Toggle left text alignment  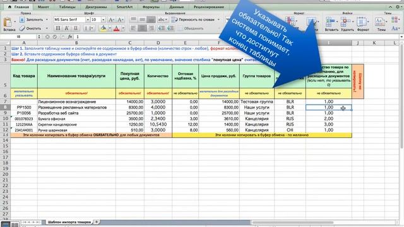[133, 28]
